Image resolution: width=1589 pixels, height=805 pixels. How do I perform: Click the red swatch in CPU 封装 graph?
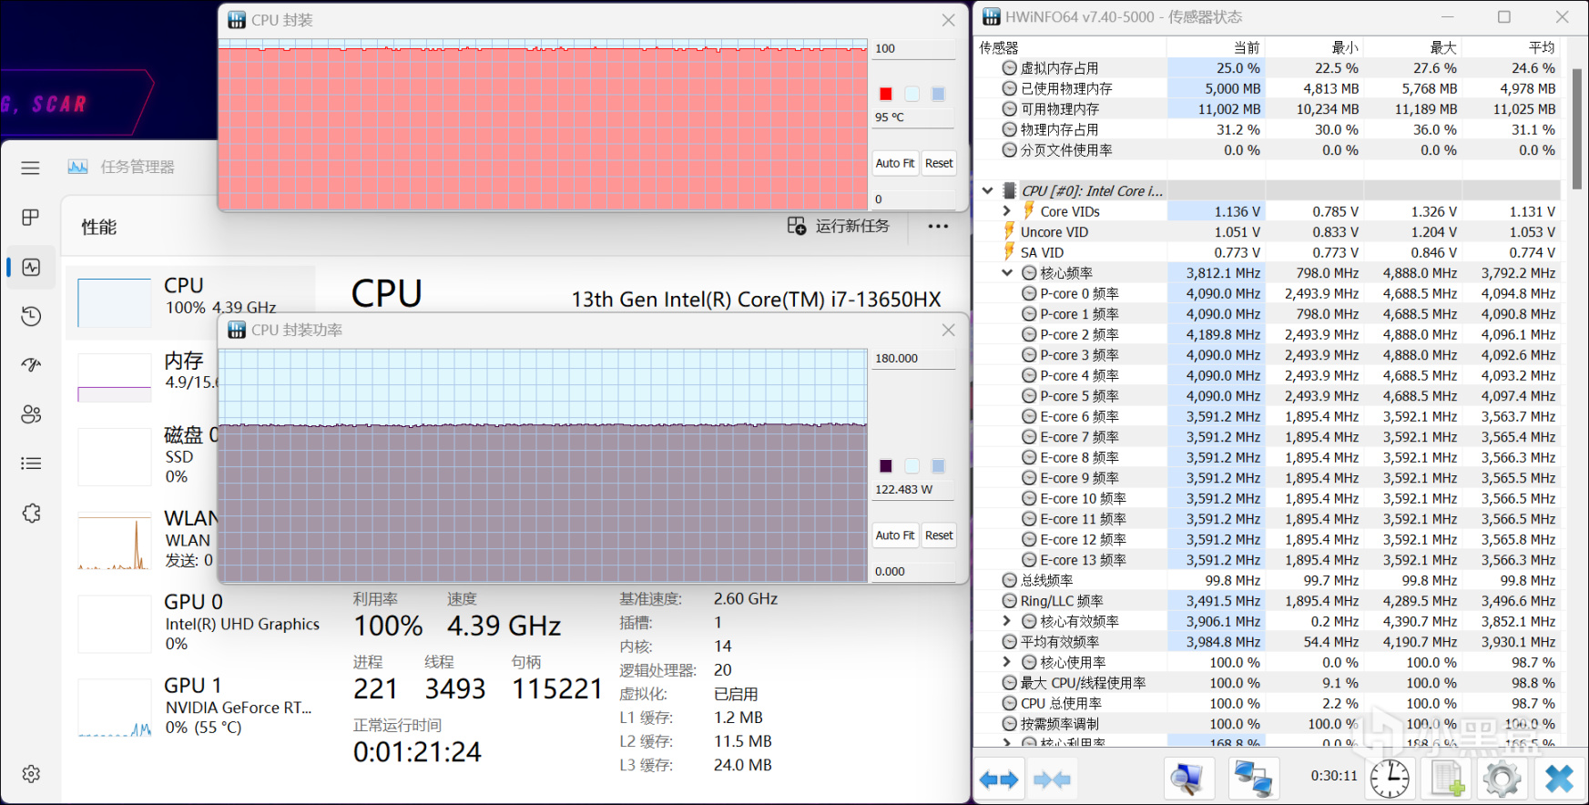(885, 94)
